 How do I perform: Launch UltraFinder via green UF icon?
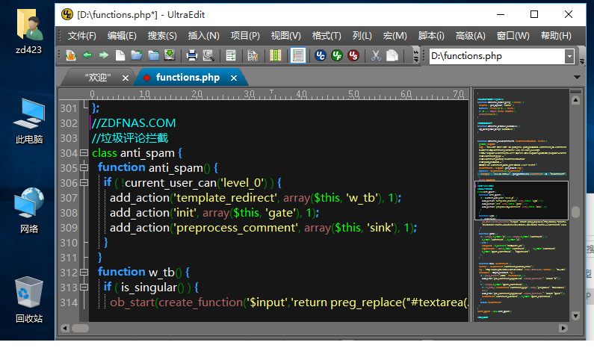337,55
